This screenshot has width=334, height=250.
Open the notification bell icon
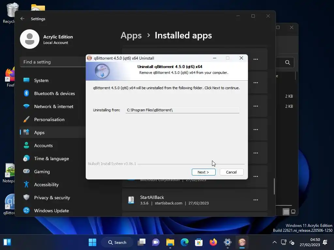(x=325, y=242)
